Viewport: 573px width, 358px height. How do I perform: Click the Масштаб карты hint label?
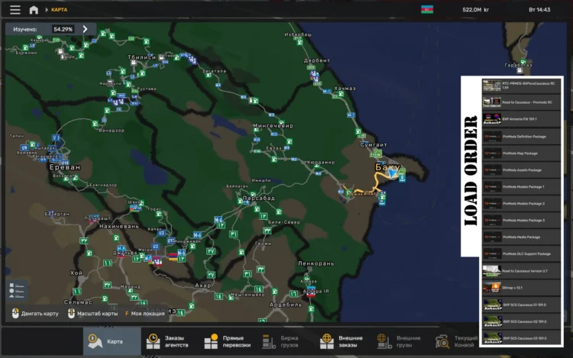point(97,313)
